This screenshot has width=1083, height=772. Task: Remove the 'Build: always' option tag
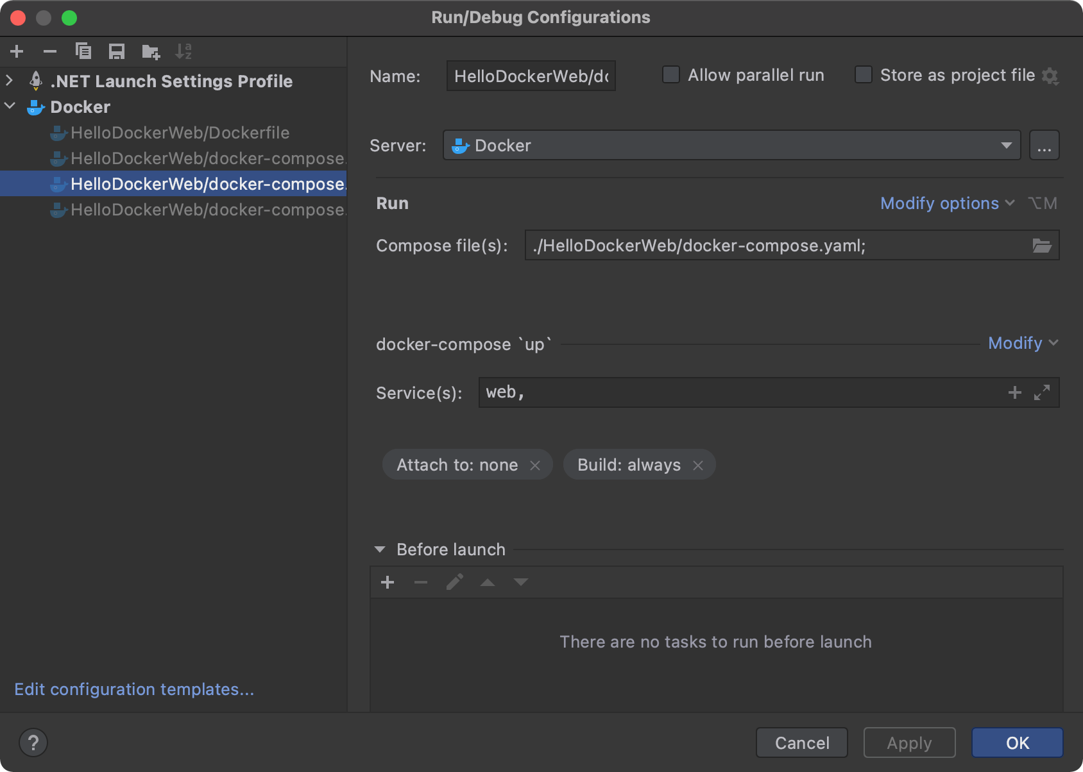click(x=698, y=466)
